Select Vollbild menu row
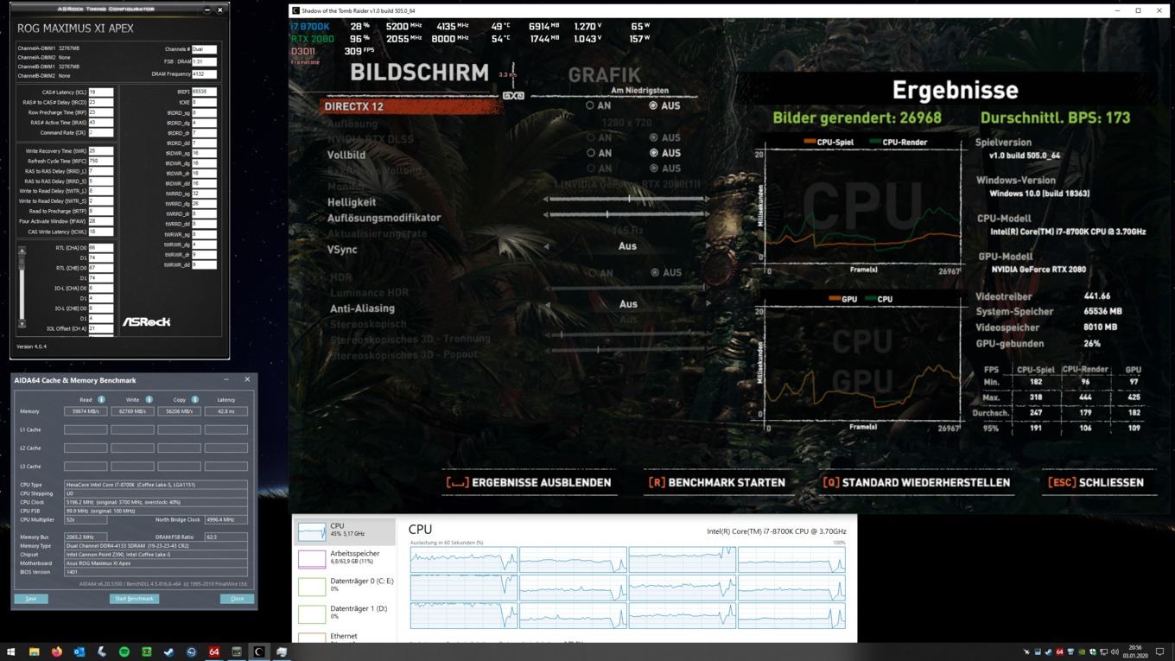The width and height of the screenshot is (1175, 661). pyautogui.click(x=346, y=155)
